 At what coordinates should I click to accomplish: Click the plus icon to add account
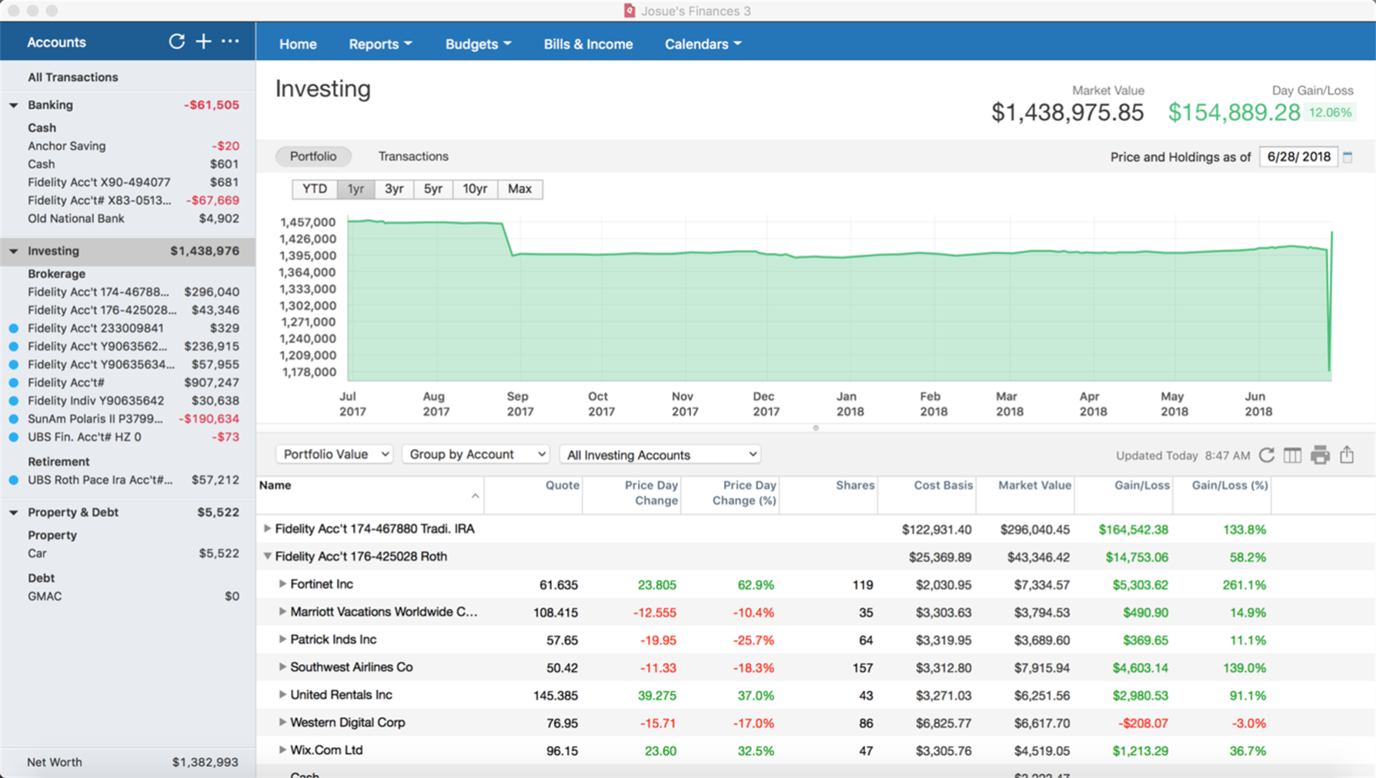click(203, 42)
